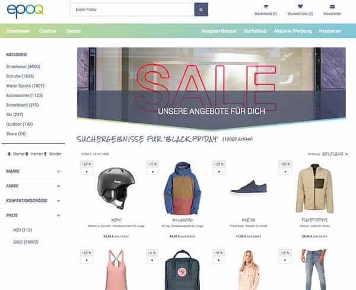The width and height of the screenshot is (356, 290).
Task: Click the search magnifier button
Action: tap(201, 9)
